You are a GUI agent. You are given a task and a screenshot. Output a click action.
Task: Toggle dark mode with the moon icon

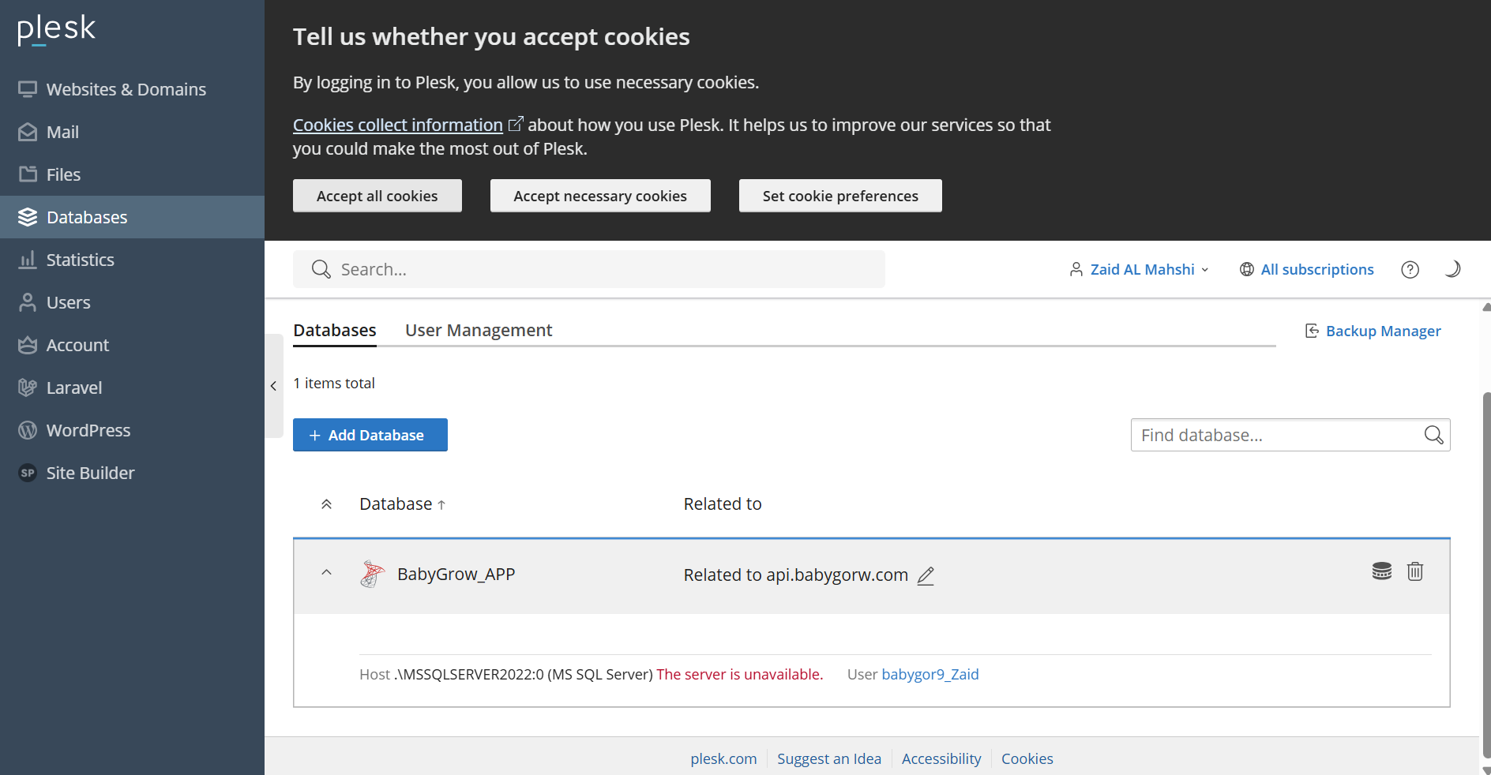1452,269
